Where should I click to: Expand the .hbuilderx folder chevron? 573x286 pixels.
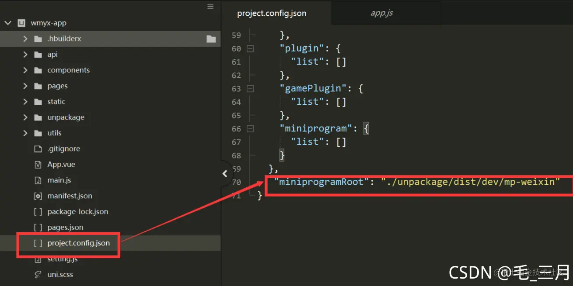pyautogui.click(x=25, y=39)
